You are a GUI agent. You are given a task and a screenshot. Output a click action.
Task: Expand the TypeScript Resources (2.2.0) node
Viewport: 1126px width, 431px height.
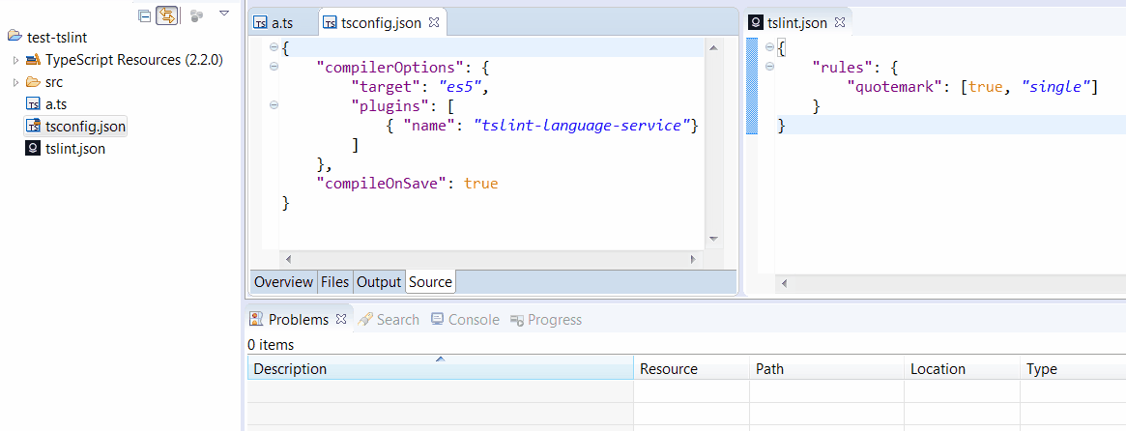(15, 60)
